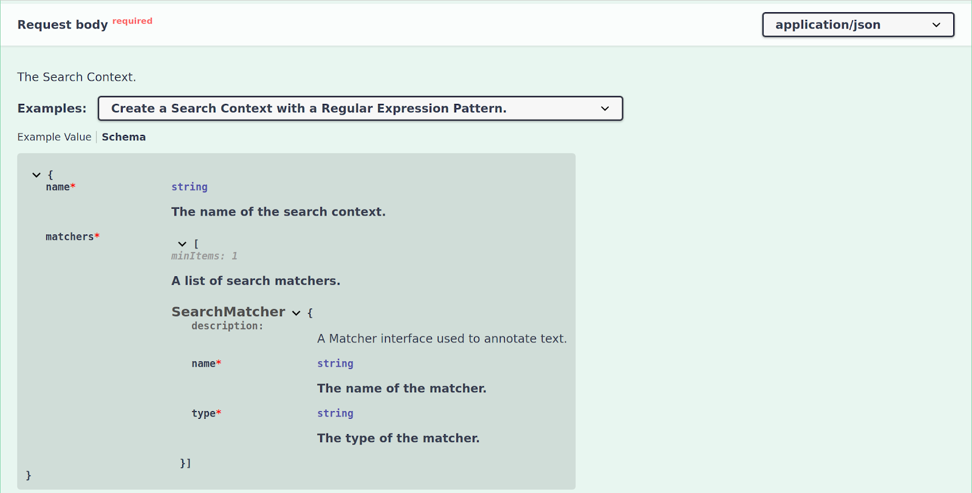The width and height of the screenshot is (972, 493).
Task: Select the Schema tab
Action: coord(124,137)
